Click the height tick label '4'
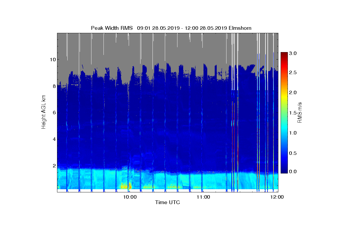This screenshot has width=344, height=229. click(x=54, y=139)
